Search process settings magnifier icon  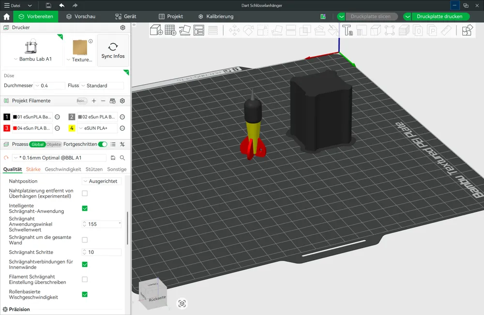pos(122,157)
